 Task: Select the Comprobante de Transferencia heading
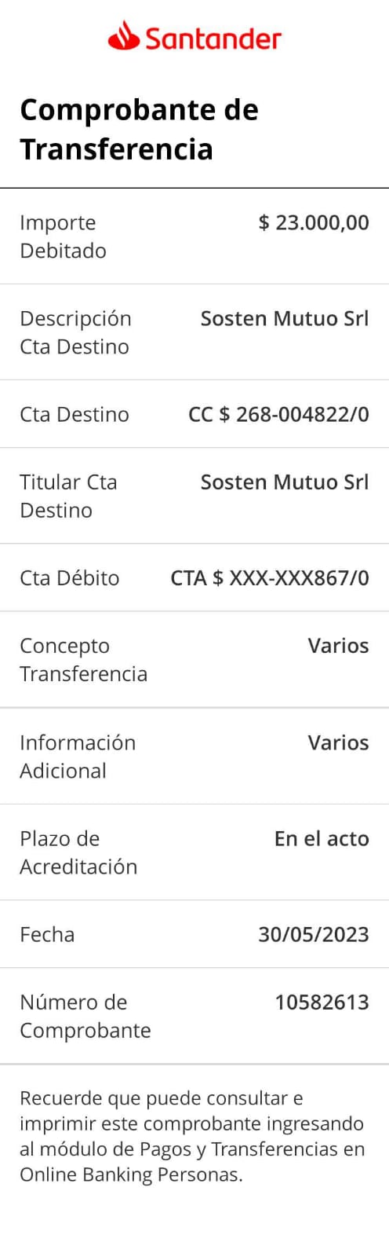tap(139, 129)
